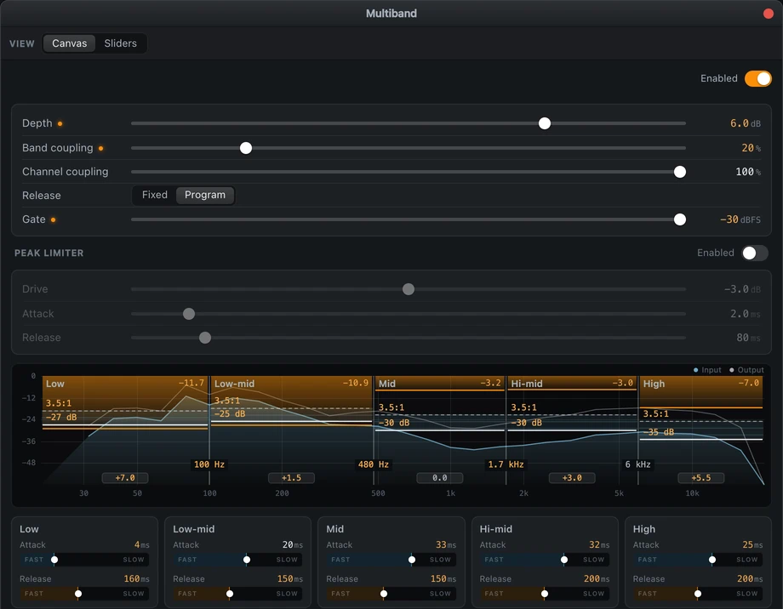This screenshot has width=783, height=609.
Task: Toggle the Peak Limiter Enabled switch
Action: (755, 253)
